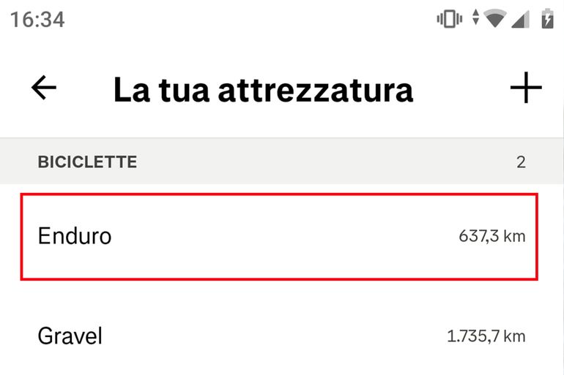Open the Gravel bike entry
This screenshot has width=564, height=375.
[x=278, y=336]
